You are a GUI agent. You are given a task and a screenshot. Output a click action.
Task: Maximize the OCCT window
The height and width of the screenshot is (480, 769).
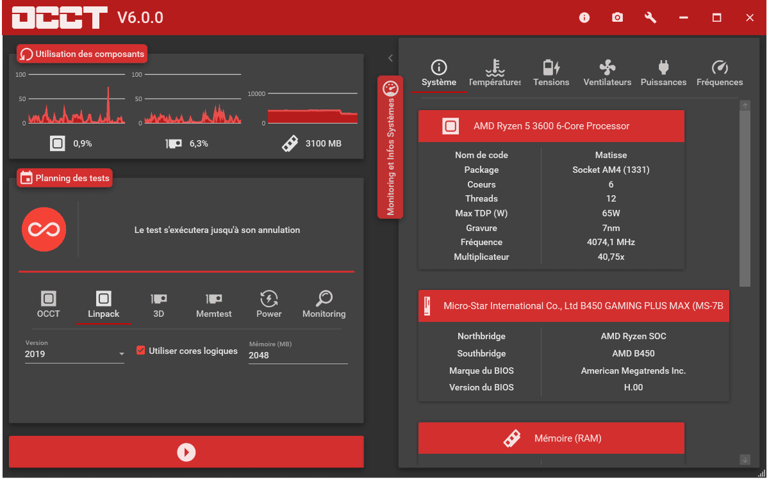pyautogui.click(x=717, y=18)
